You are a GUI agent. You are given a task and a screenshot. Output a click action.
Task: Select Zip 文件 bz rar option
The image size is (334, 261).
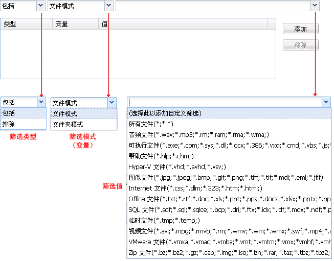[229, 252]
